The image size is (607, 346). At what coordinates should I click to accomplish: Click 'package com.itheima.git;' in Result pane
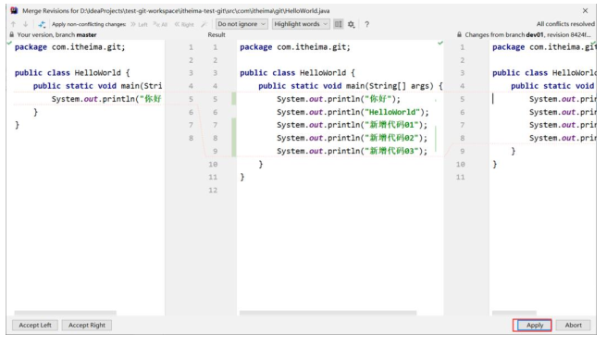pyautogui.click(x=295, y=47)
